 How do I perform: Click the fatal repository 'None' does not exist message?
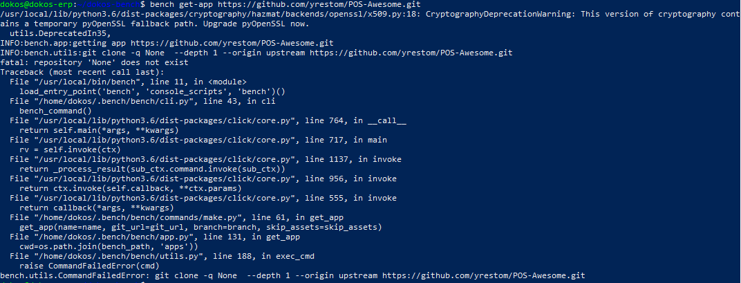[x=94, y=62]
